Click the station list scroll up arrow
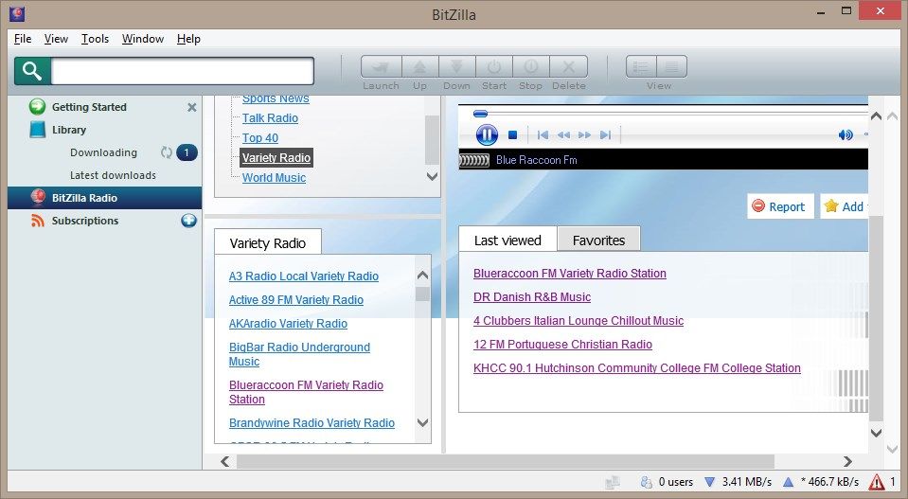Image resolution: width=908 pixels, height=499 pixels. [422, 275]
